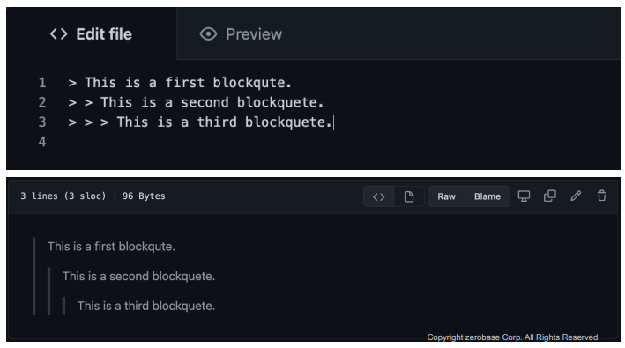Open the Preview tab

click(x=241, y=34)
